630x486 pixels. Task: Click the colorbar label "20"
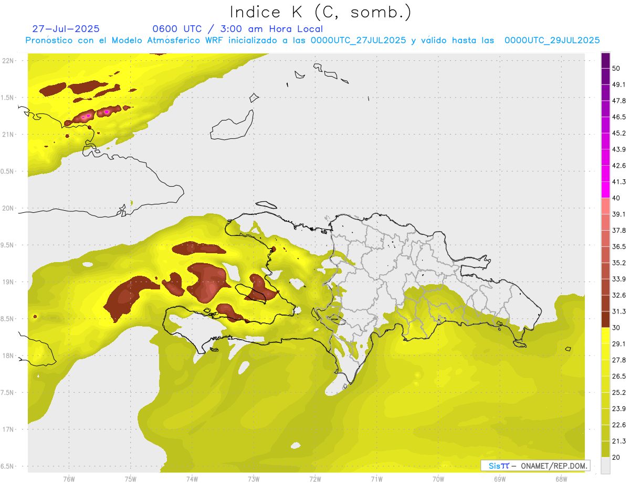click(x=616, y=457)
